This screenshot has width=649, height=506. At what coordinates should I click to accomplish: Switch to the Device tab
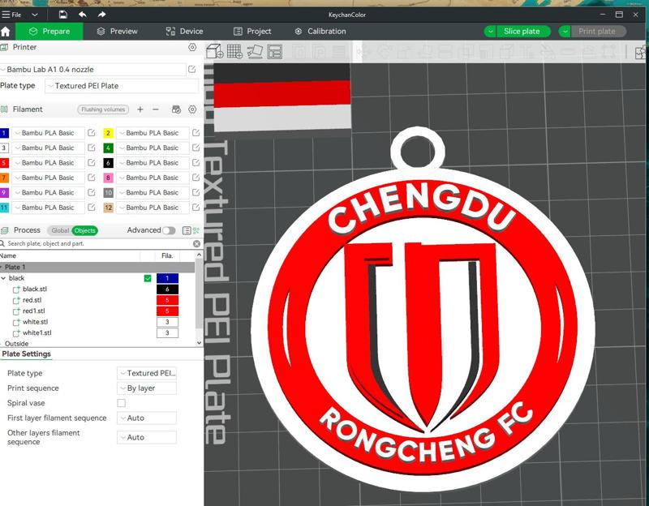tap(185, 32)
